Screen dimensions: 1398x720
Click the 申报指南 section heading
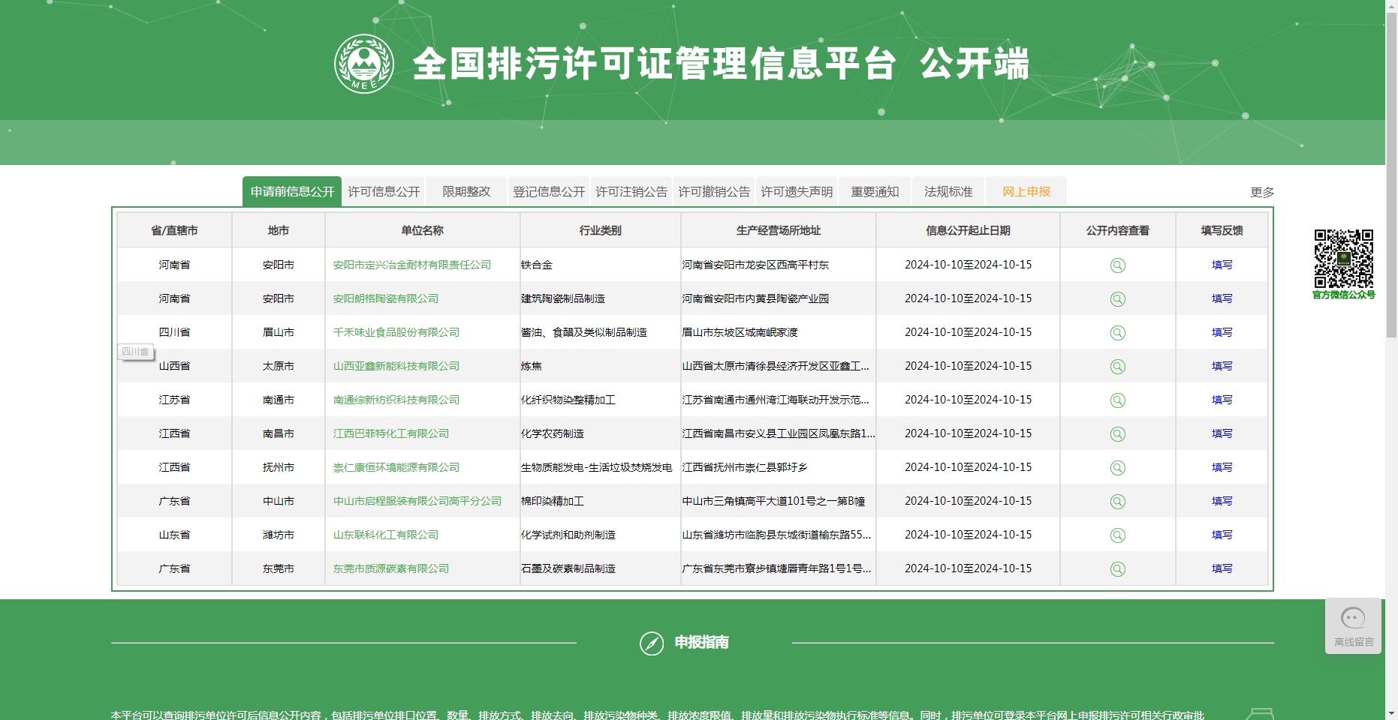(x=702, y=642)
